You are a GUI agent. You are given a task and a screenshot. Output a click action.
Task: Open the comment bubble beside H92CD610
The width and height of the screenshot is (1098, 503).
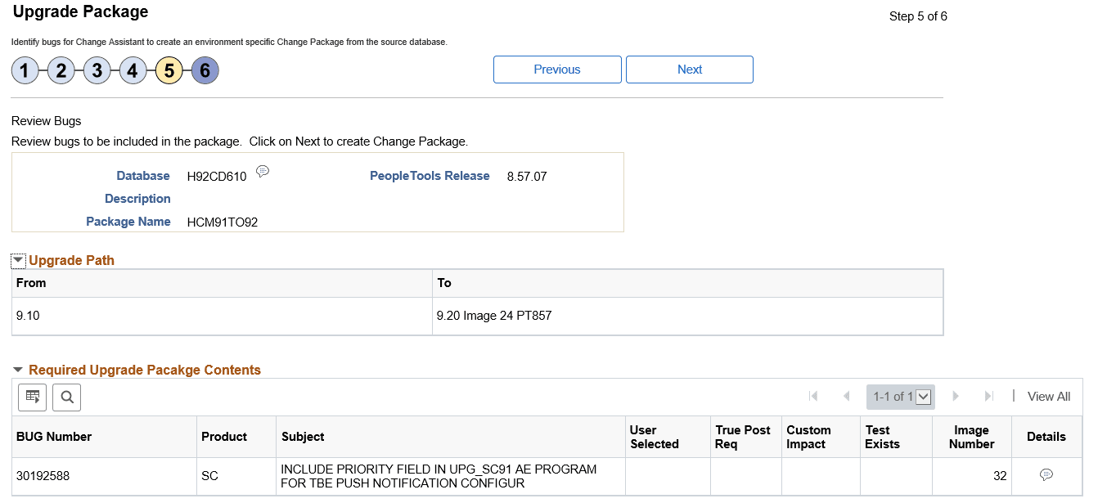click(263, 171)
